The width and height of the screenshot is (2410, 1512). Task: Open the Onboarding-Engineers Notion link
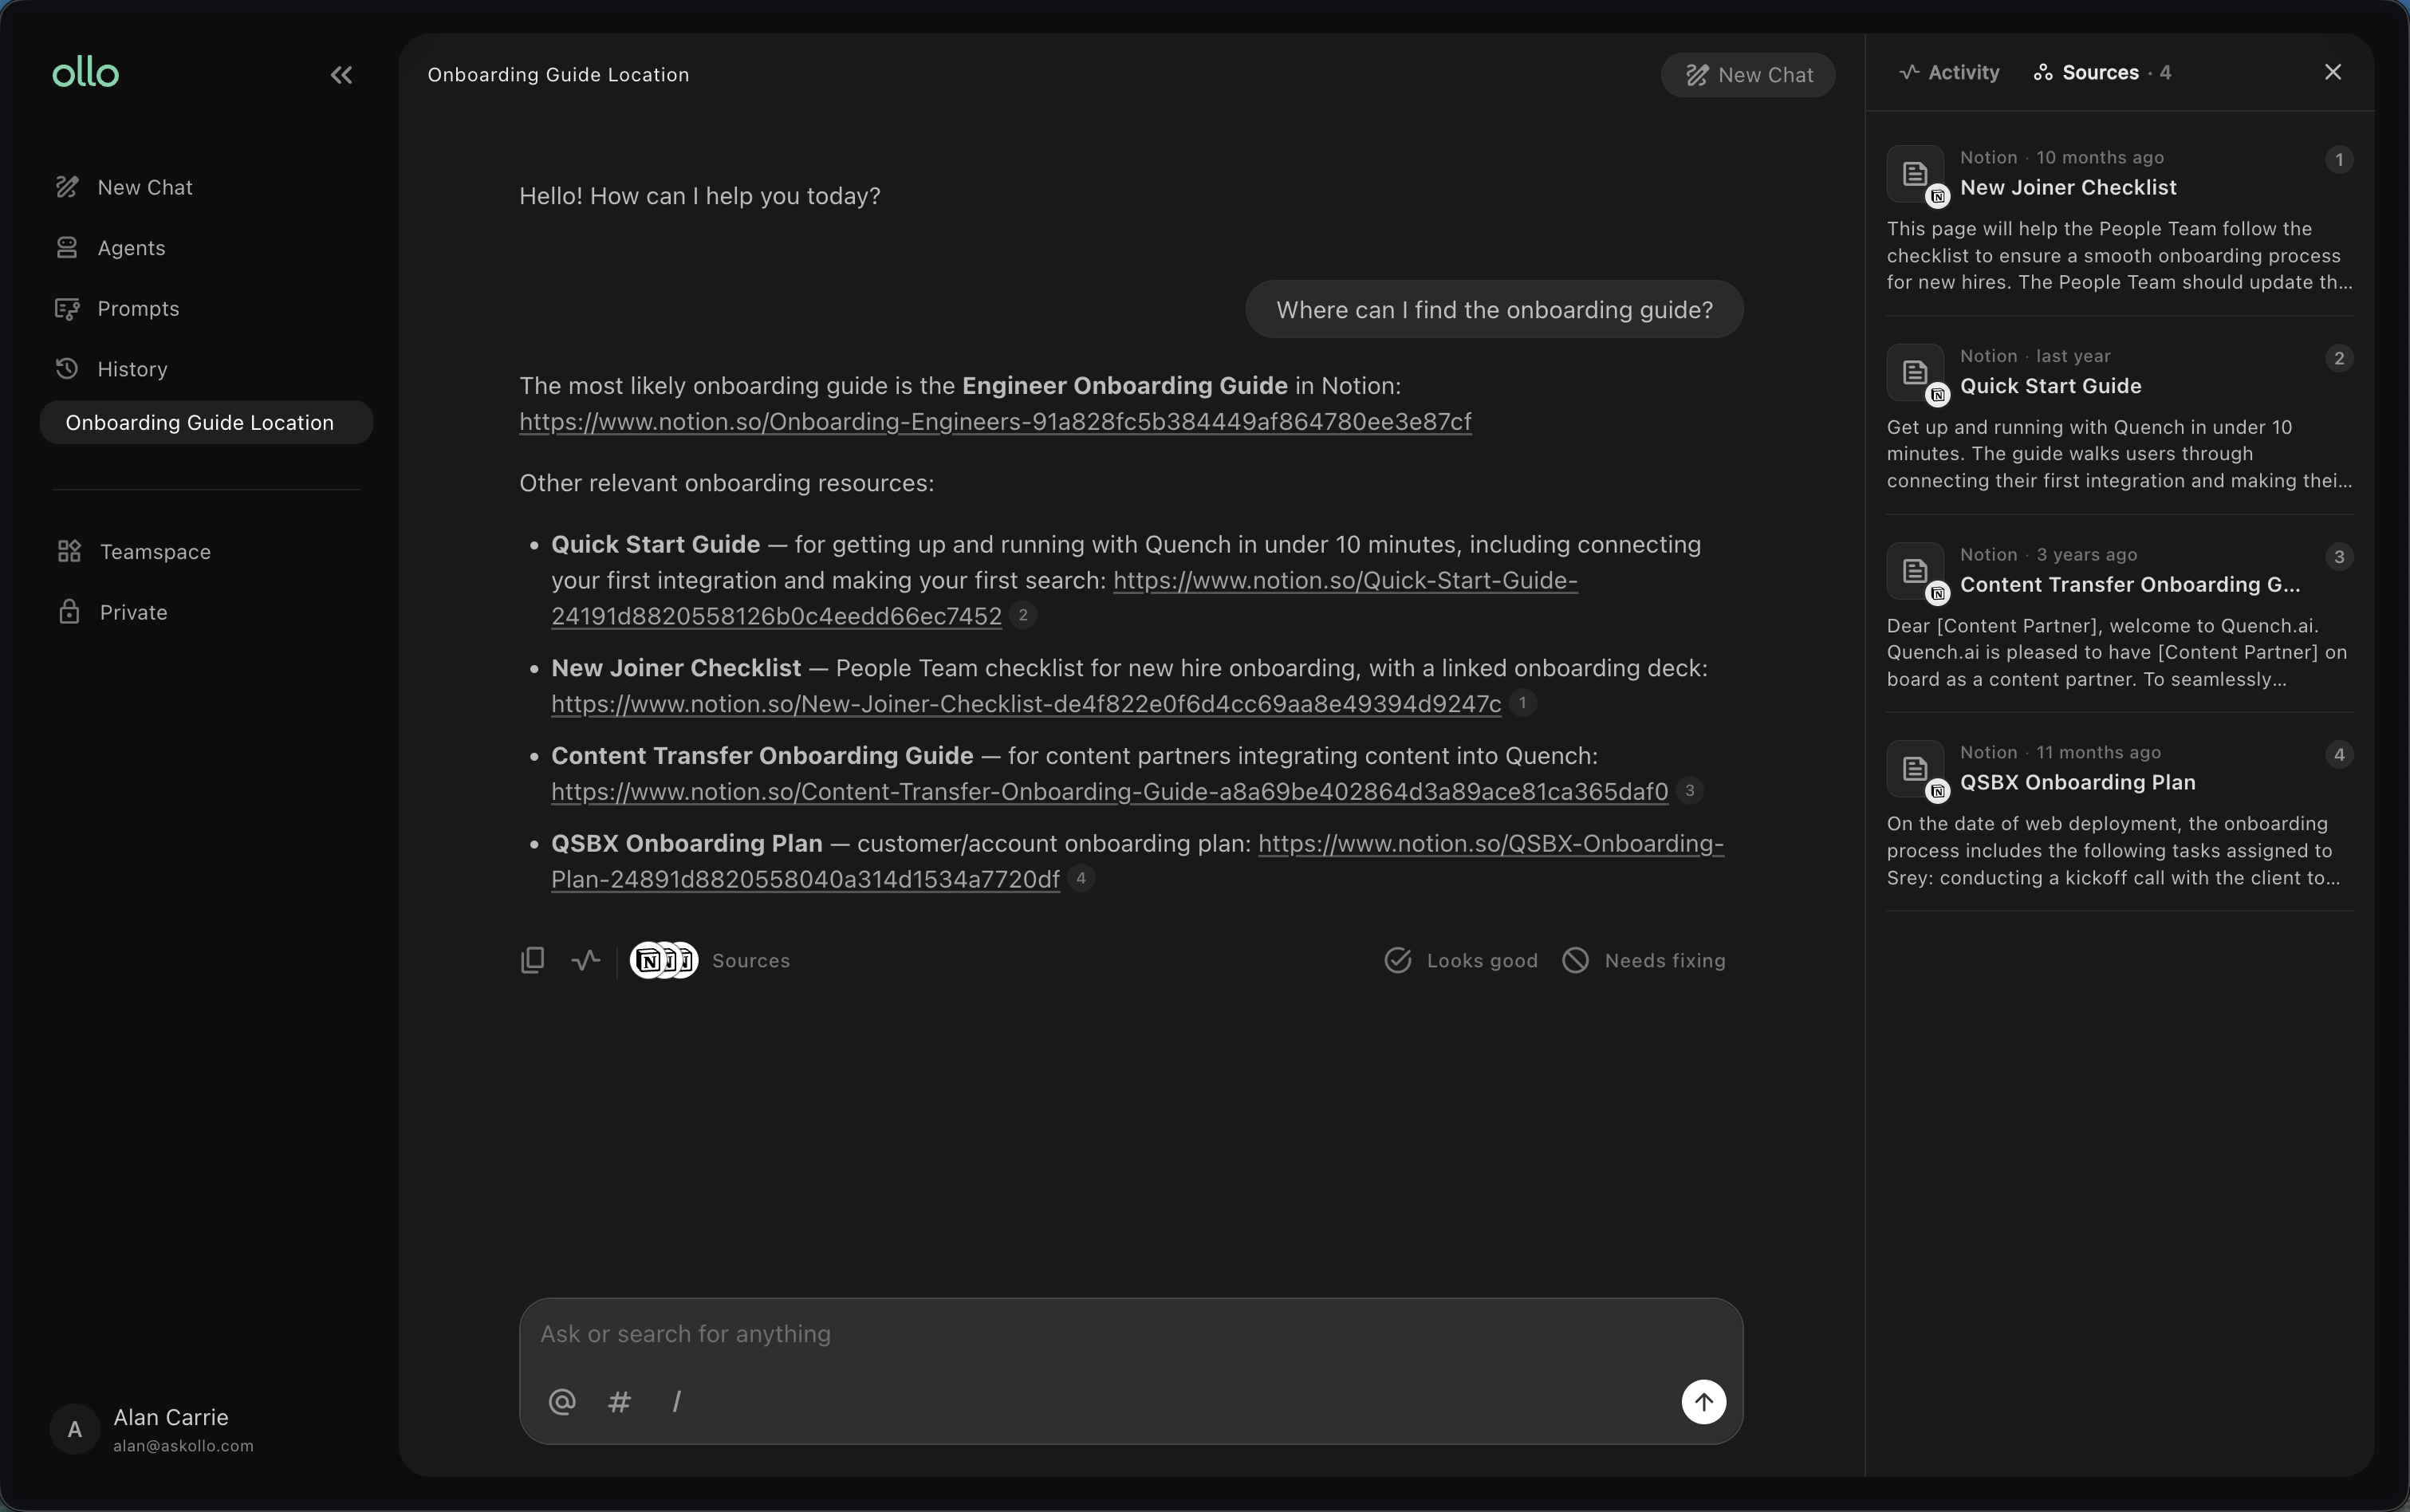pos(995,422)
